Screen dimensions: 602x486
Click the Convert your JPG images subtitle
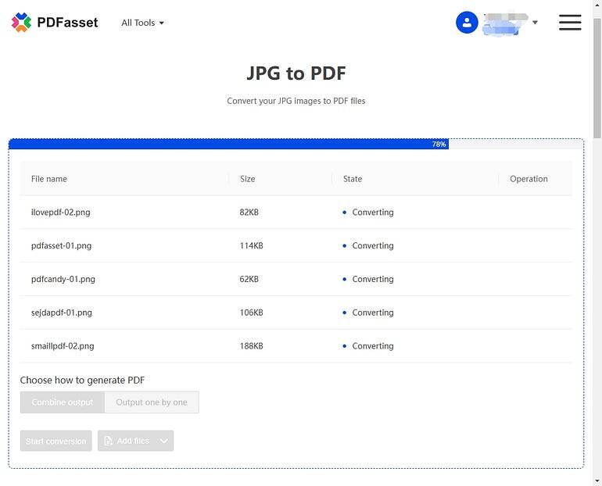click(296, 101)
